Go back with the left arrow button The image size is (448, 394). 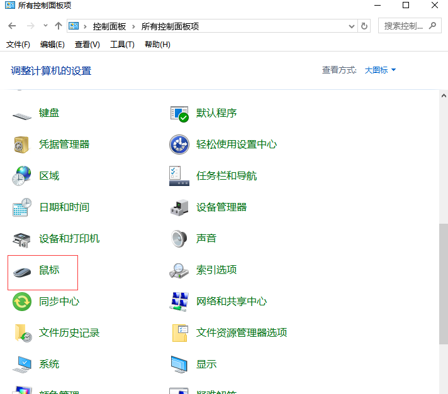coord(12,26)
